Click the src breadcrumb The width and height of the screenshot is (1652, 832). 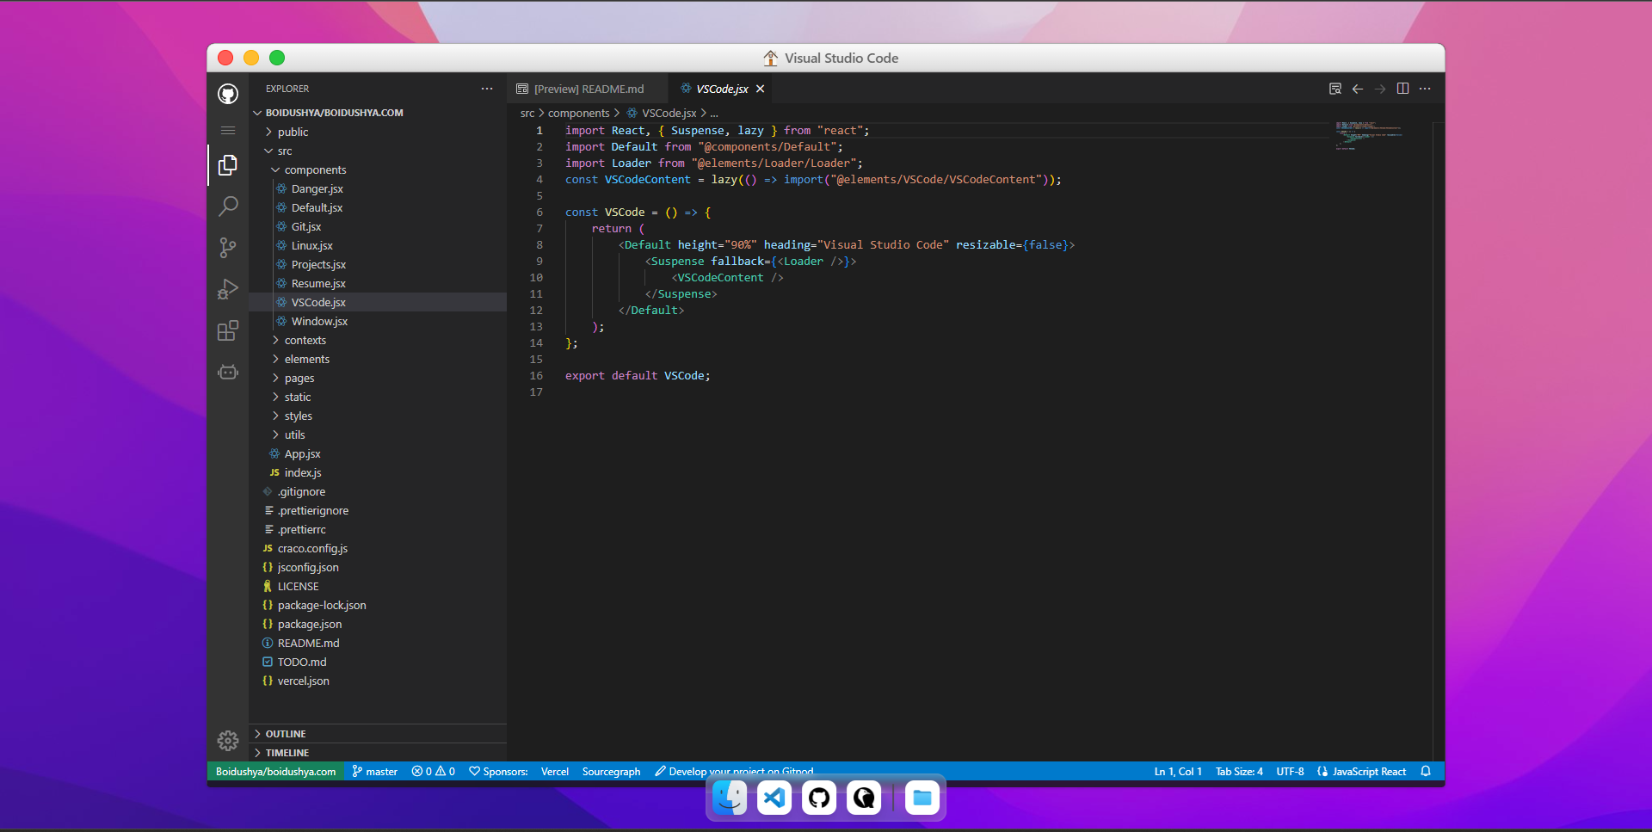(527, 113)
